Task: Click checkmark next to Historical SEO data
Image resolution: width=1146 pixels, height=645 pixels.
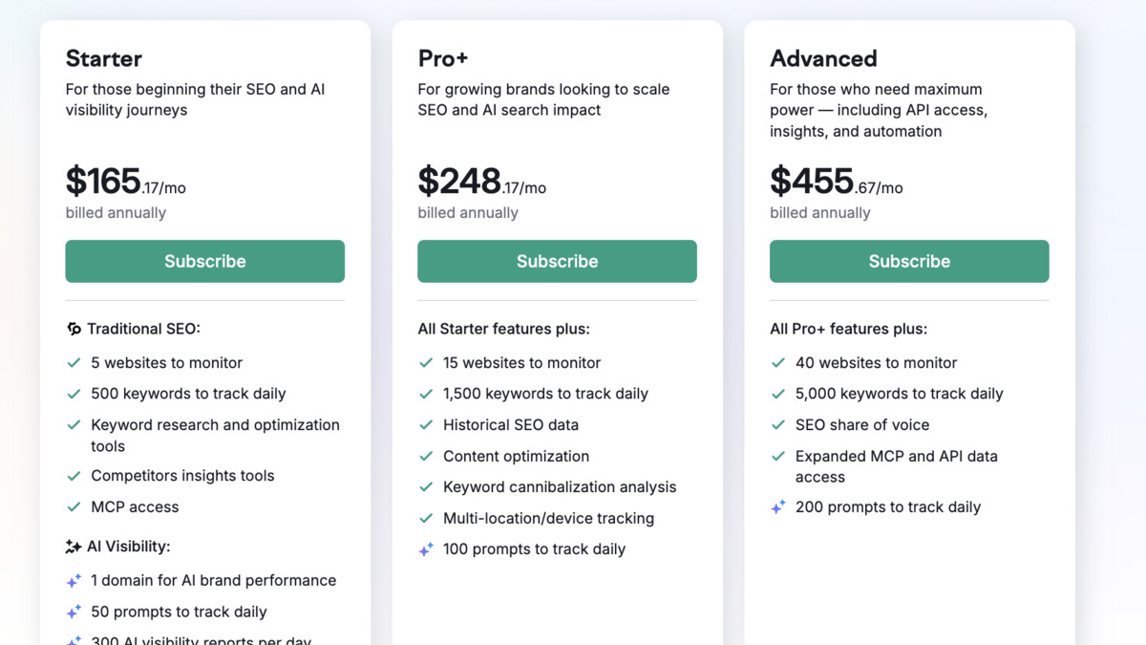Action: [x=426, y=425]
